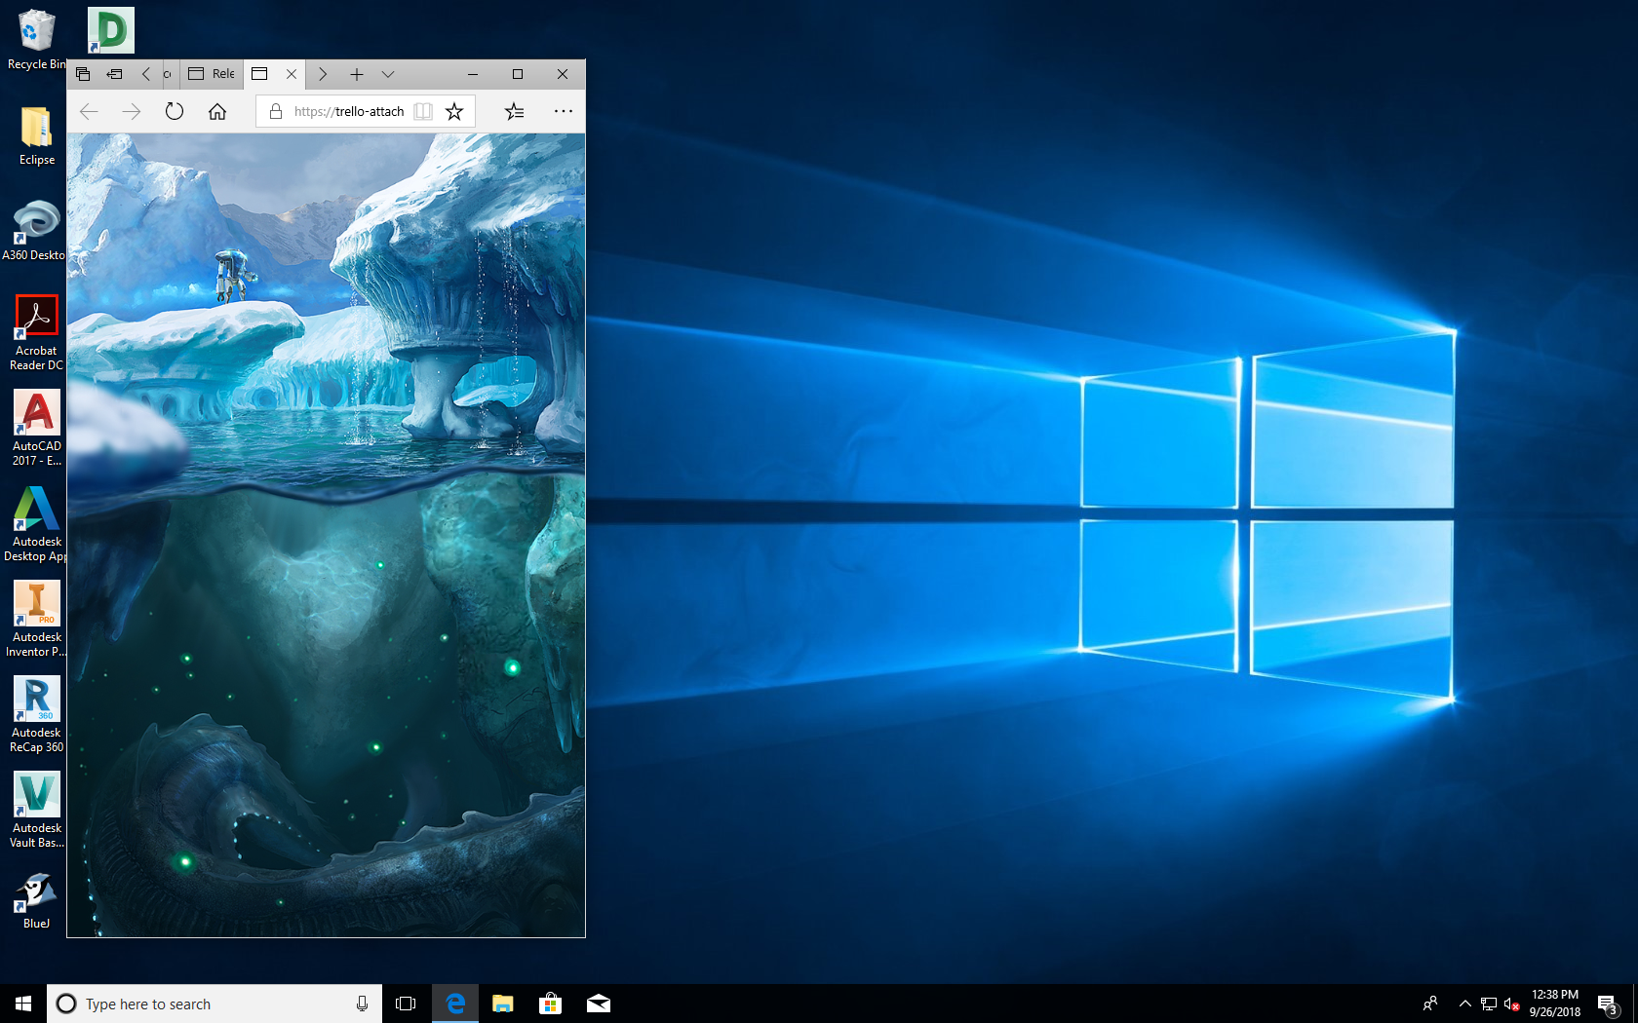Show hidden system tray icons
This screenshot has height=1023, width=1638.
click(1464, 1004)
